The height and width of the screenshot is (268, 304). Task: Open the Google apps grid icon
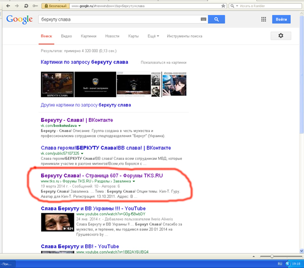coord(263,19)
